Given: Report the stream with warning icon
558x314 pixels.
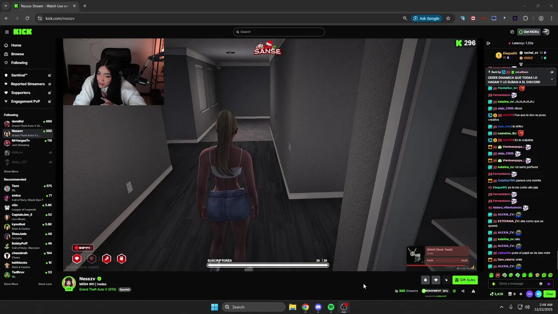Looking at the screenshot, I should coord(473,291).
